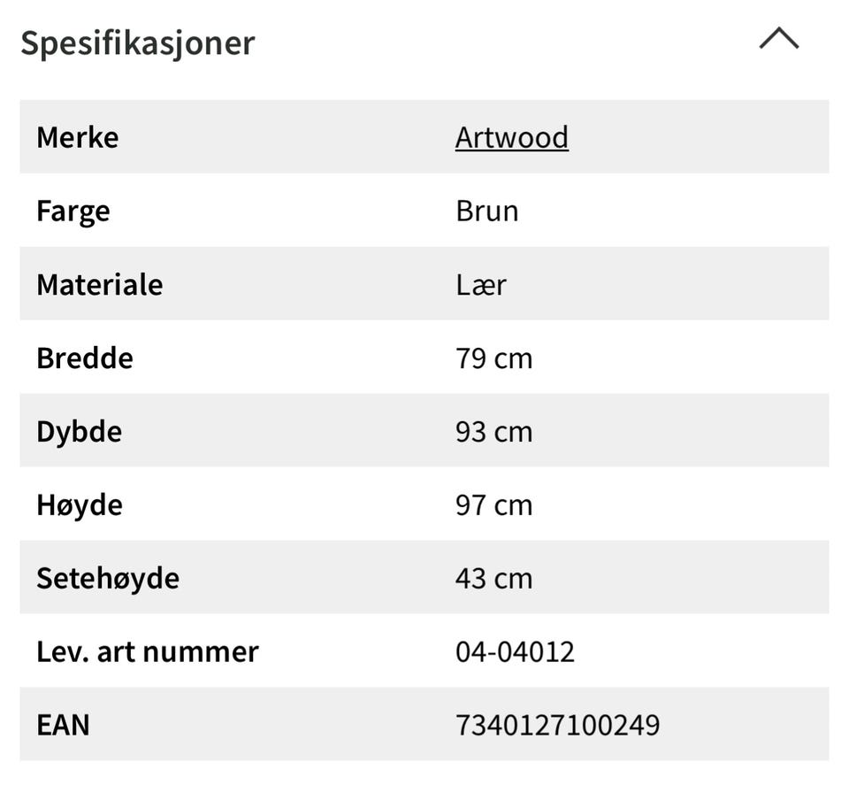
Task: Click the Spesifikasjoner heading
Action: click(x=138, y=43)
